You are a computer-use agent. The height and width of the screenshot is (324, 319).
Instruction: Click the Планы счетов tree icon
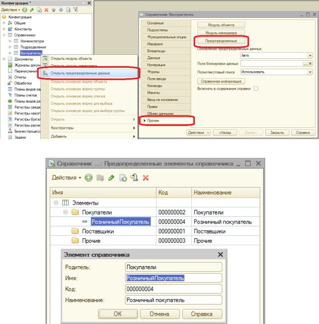click(x=10, y=95)
